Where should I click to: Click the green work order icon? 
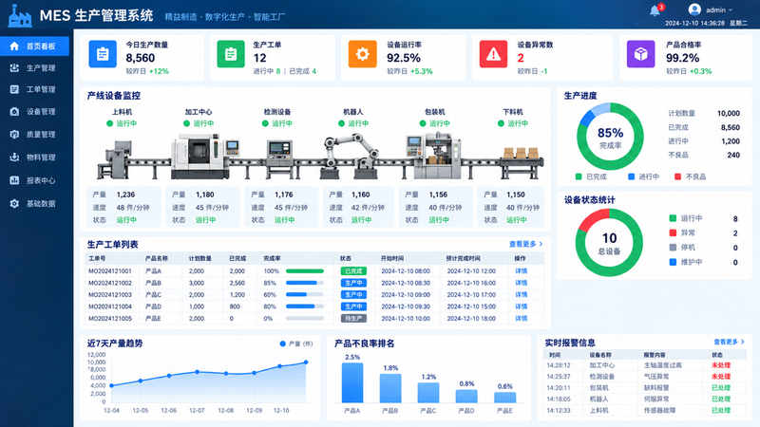click(x=231, y=54)
